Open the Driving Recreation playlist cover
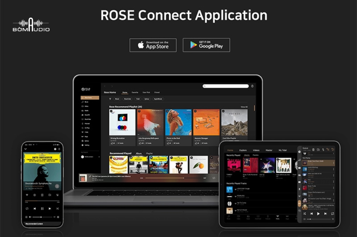Viewport: 357px width, 237px height. tap(122, 122)
